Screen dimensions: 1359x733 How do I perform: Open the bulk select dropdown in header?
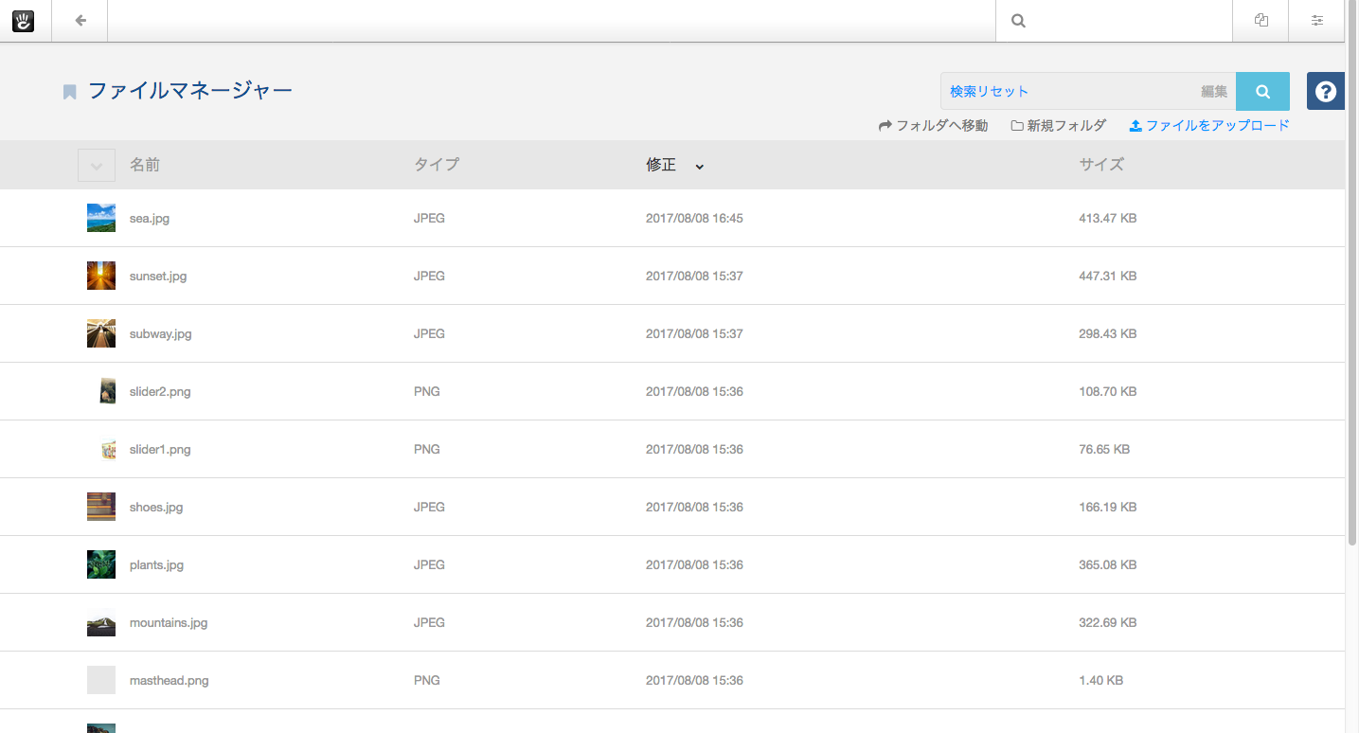(x=97, y=166)
